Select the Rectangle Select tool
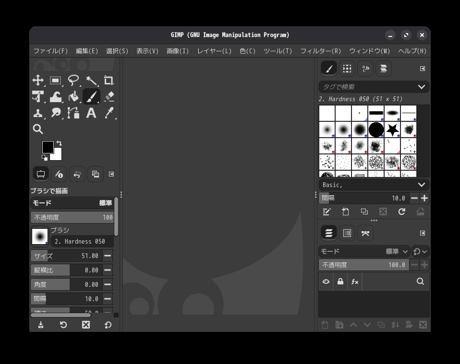The width and height of the screenshot is (460, 364). [x=56, y=81]
